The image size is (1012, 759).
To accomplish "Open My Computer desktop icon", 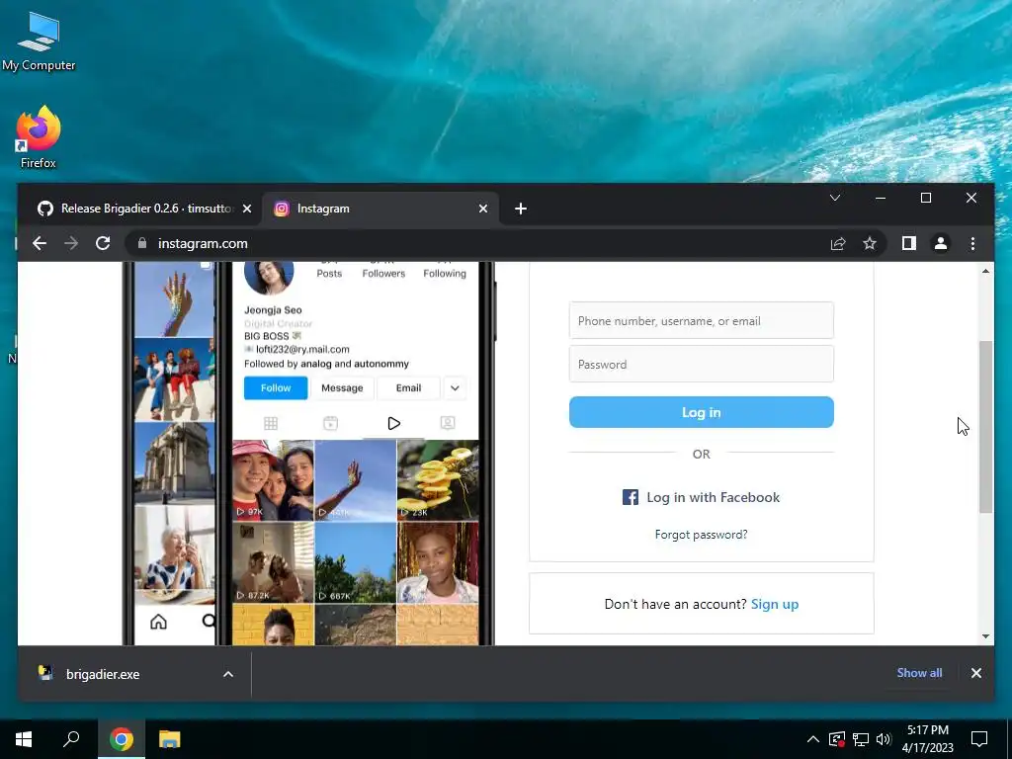I will tap(39, 42).
